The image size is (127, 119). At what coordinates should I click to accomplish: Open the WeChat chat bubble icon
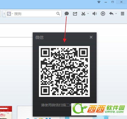[67, 13]
